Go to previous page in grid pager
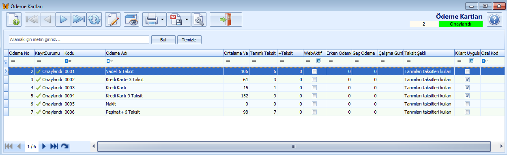507x155 pixels. point(19,146)
